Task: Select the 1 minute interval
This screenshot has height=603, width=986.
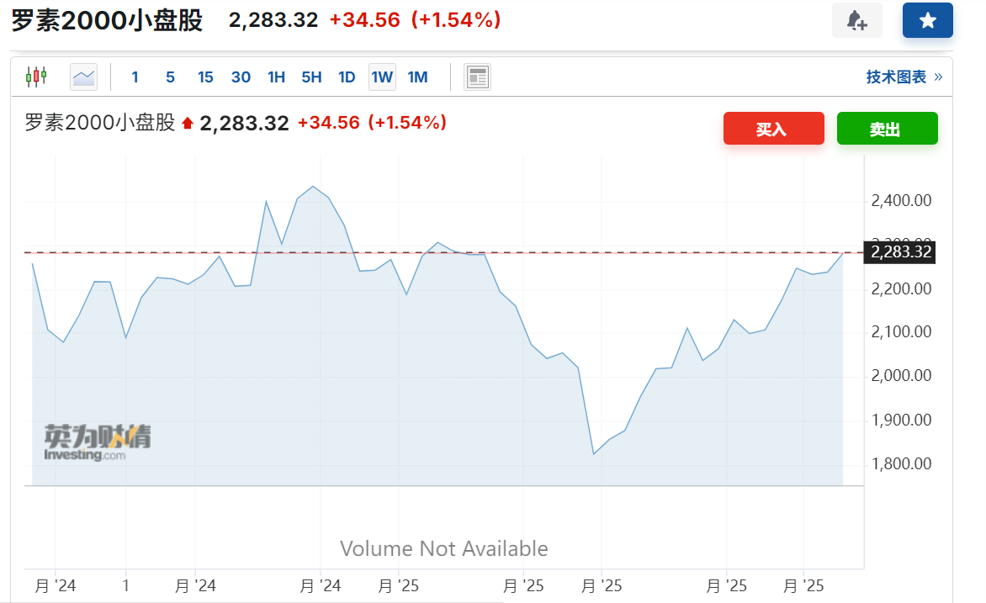Action: click(135, 77)
